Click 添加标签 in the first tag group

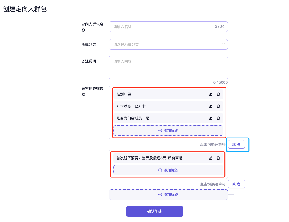point(168,130)
